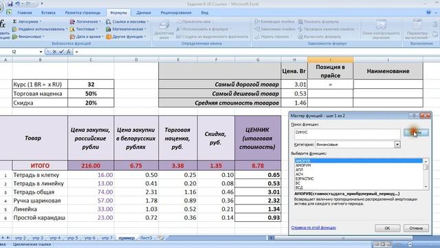The width and height of the screenshot is (440, 248).
Task: Open the упр 5 sheet tab
Action: [72, 238]
